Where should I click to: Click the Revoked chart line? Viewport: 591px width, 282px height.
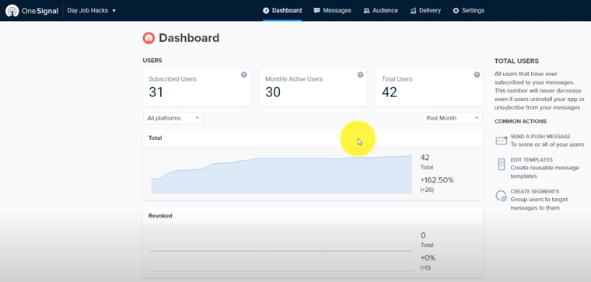tap(282, 250)
